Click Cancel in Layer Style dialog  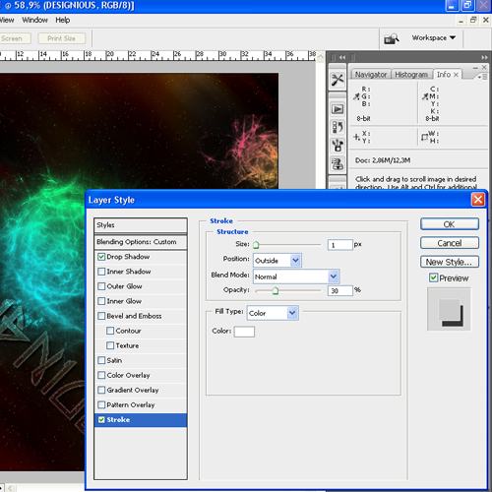(x=450, y=243)
